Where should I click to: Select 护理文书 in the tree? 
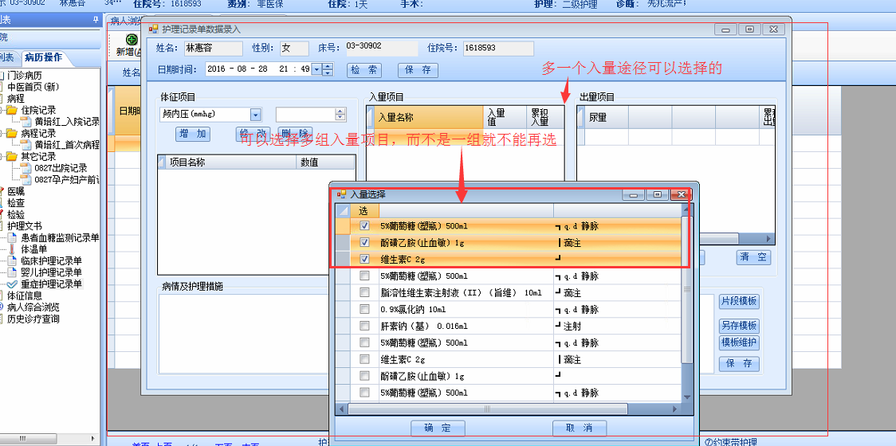(25, 226)
